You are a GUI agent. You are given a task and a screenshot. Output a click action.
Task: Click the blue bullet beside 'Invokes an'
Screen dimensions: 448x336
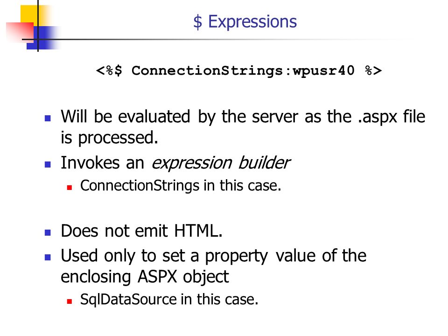point(48,164)
